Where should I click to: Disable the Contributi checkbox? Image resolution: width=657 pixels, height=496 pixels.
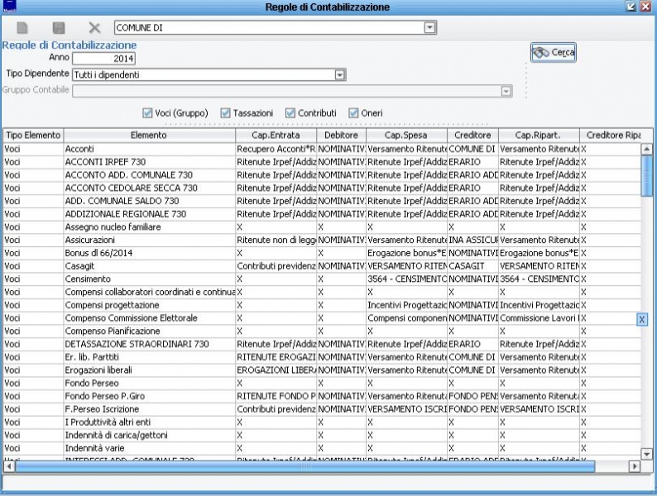pos(290,112)
